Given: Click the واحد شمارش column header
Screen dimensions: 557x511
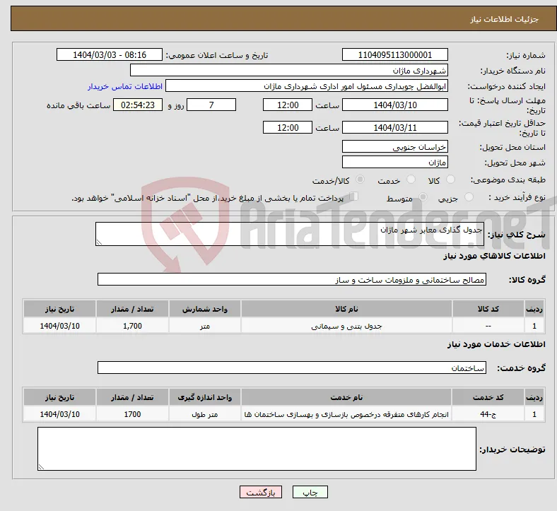Looking at the screenshot, I should tap(205, 309).
